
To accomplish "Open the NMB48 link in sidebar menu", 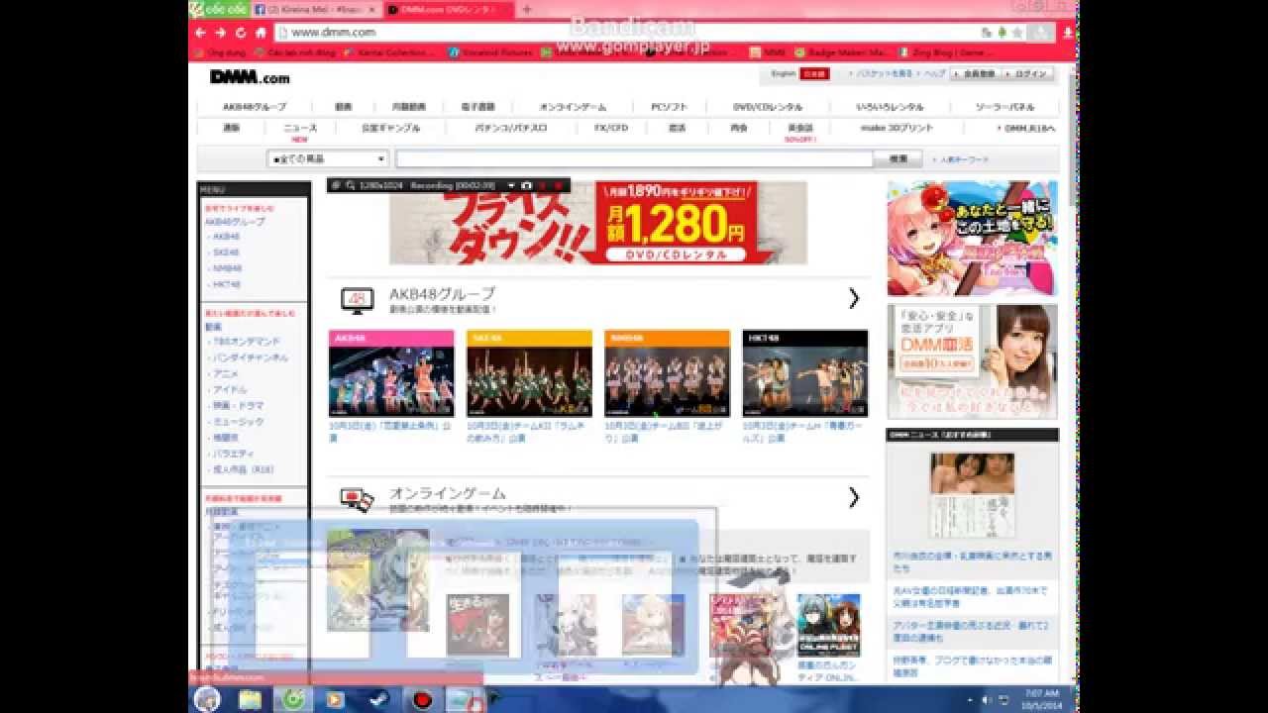I will coord(227,268).
